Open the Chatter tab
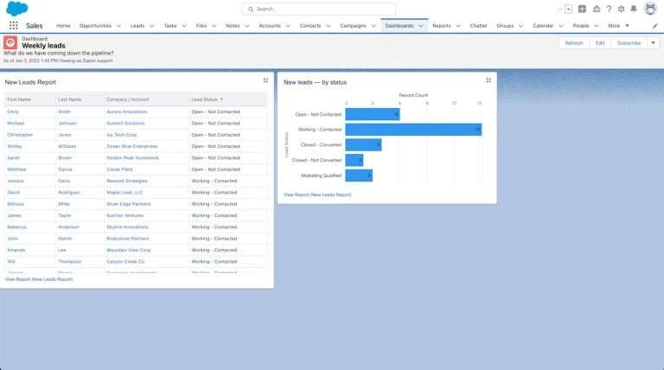Viewport: 664px width, 370px height. pos(478,26)
